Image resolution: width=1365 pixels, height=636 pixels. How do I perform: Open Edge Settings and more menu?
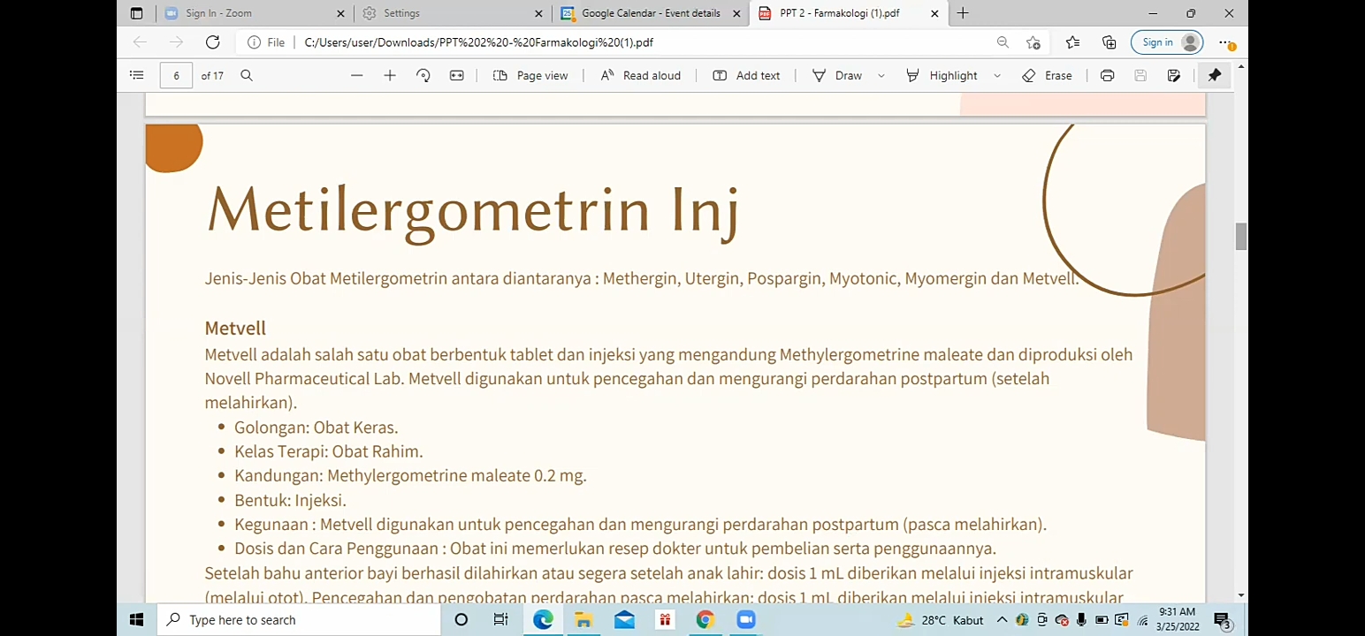tap(1224, 42)
